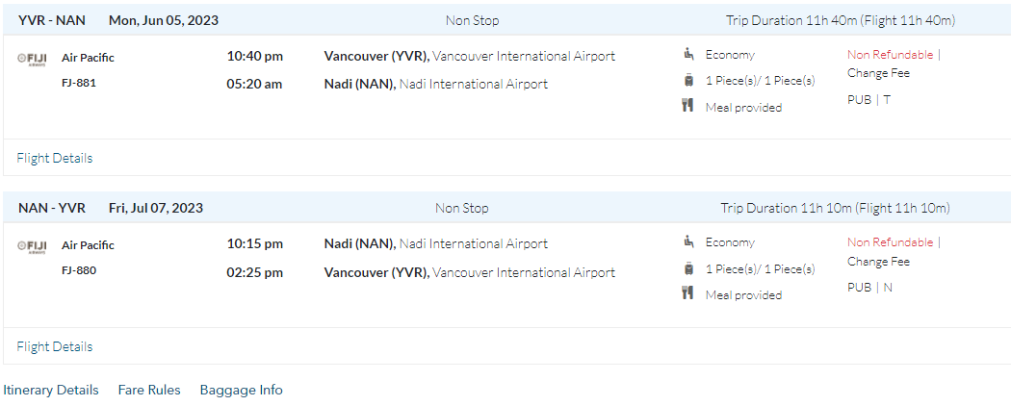
Task: Click the YVR - NAN route header
Action: coord(52,20)
